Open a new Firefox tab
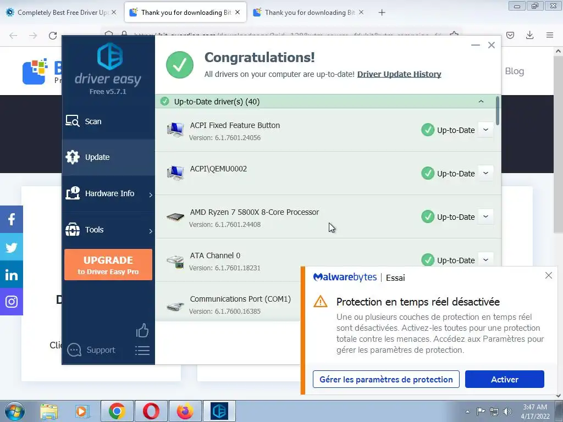 (382, 13)
